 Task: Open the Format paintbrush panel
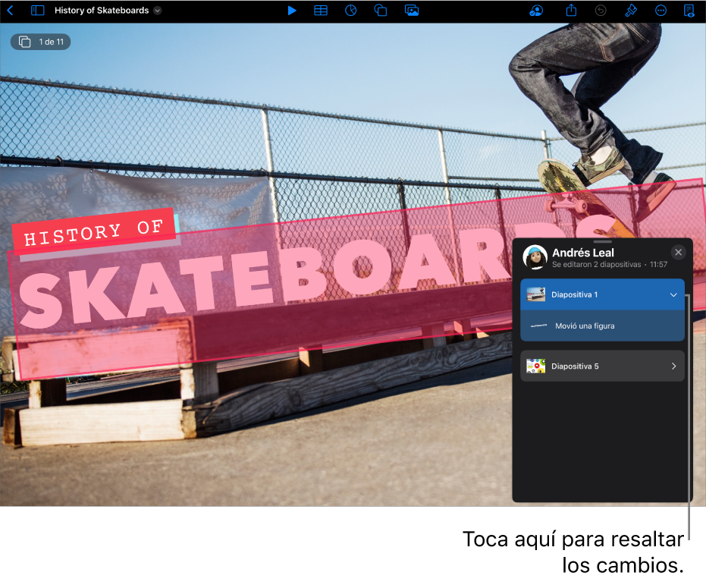point(630,11)
